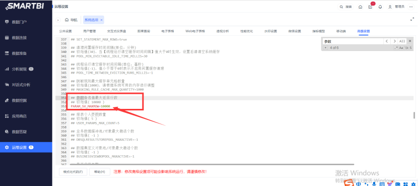Viewport: 418px width, 186px height.
Task: Toggle regex search option
Action: [396, 48]
